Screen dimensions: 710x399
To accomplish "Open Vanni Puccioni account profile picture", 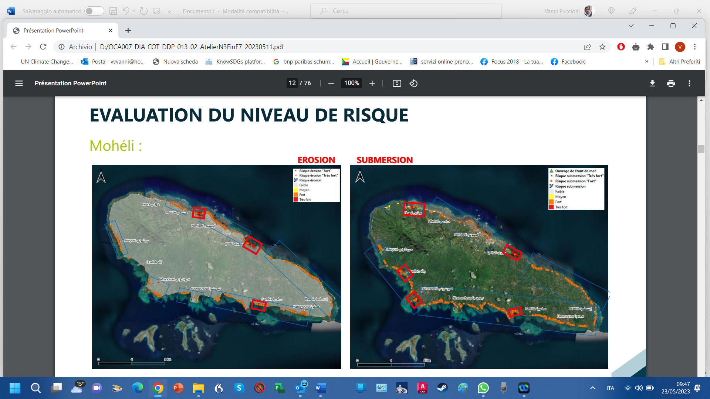I will click(x=589, y=11).
